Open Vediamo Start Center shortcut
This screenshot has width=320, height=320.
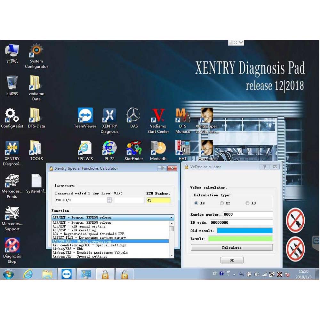point(158,121)
